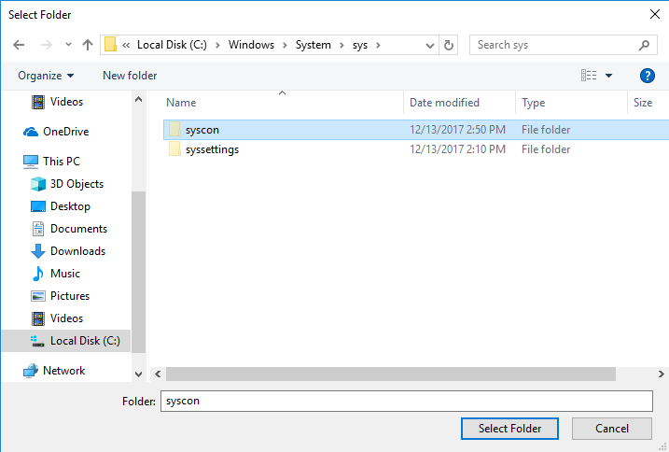Screen dimensions: 669x452
Task: Navigate up one folder level
Action: [x=88, y=45]
